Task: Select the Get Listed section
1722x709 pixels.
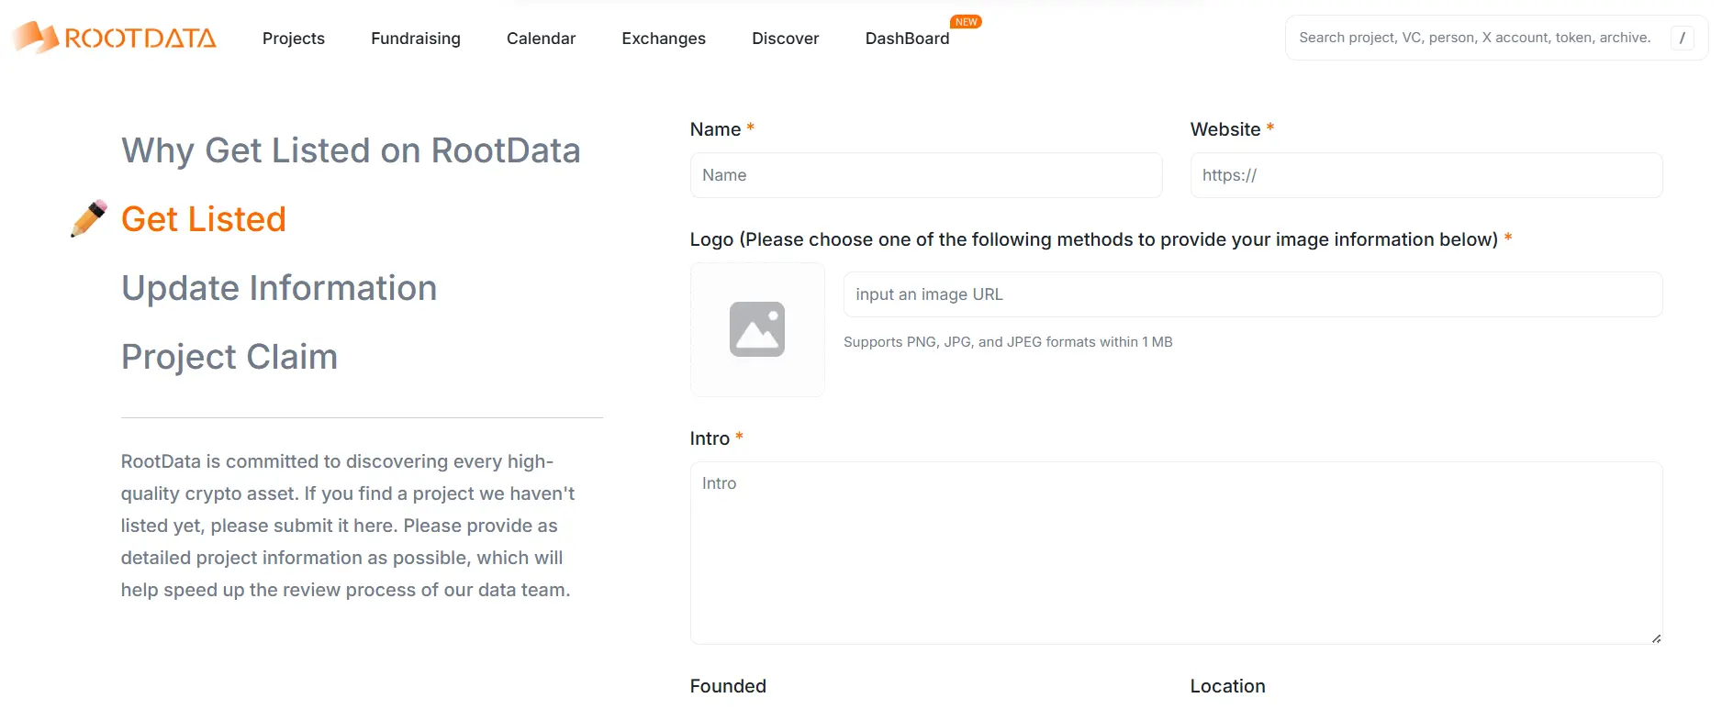Action: tap(204, 219)
